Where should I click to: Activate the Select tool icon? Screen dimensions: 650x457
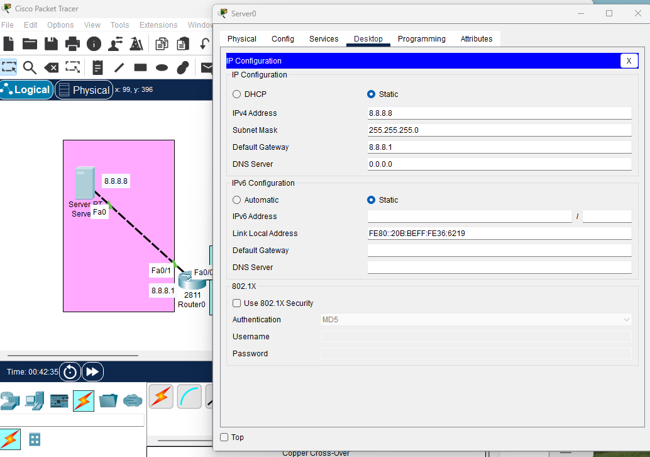9,67
